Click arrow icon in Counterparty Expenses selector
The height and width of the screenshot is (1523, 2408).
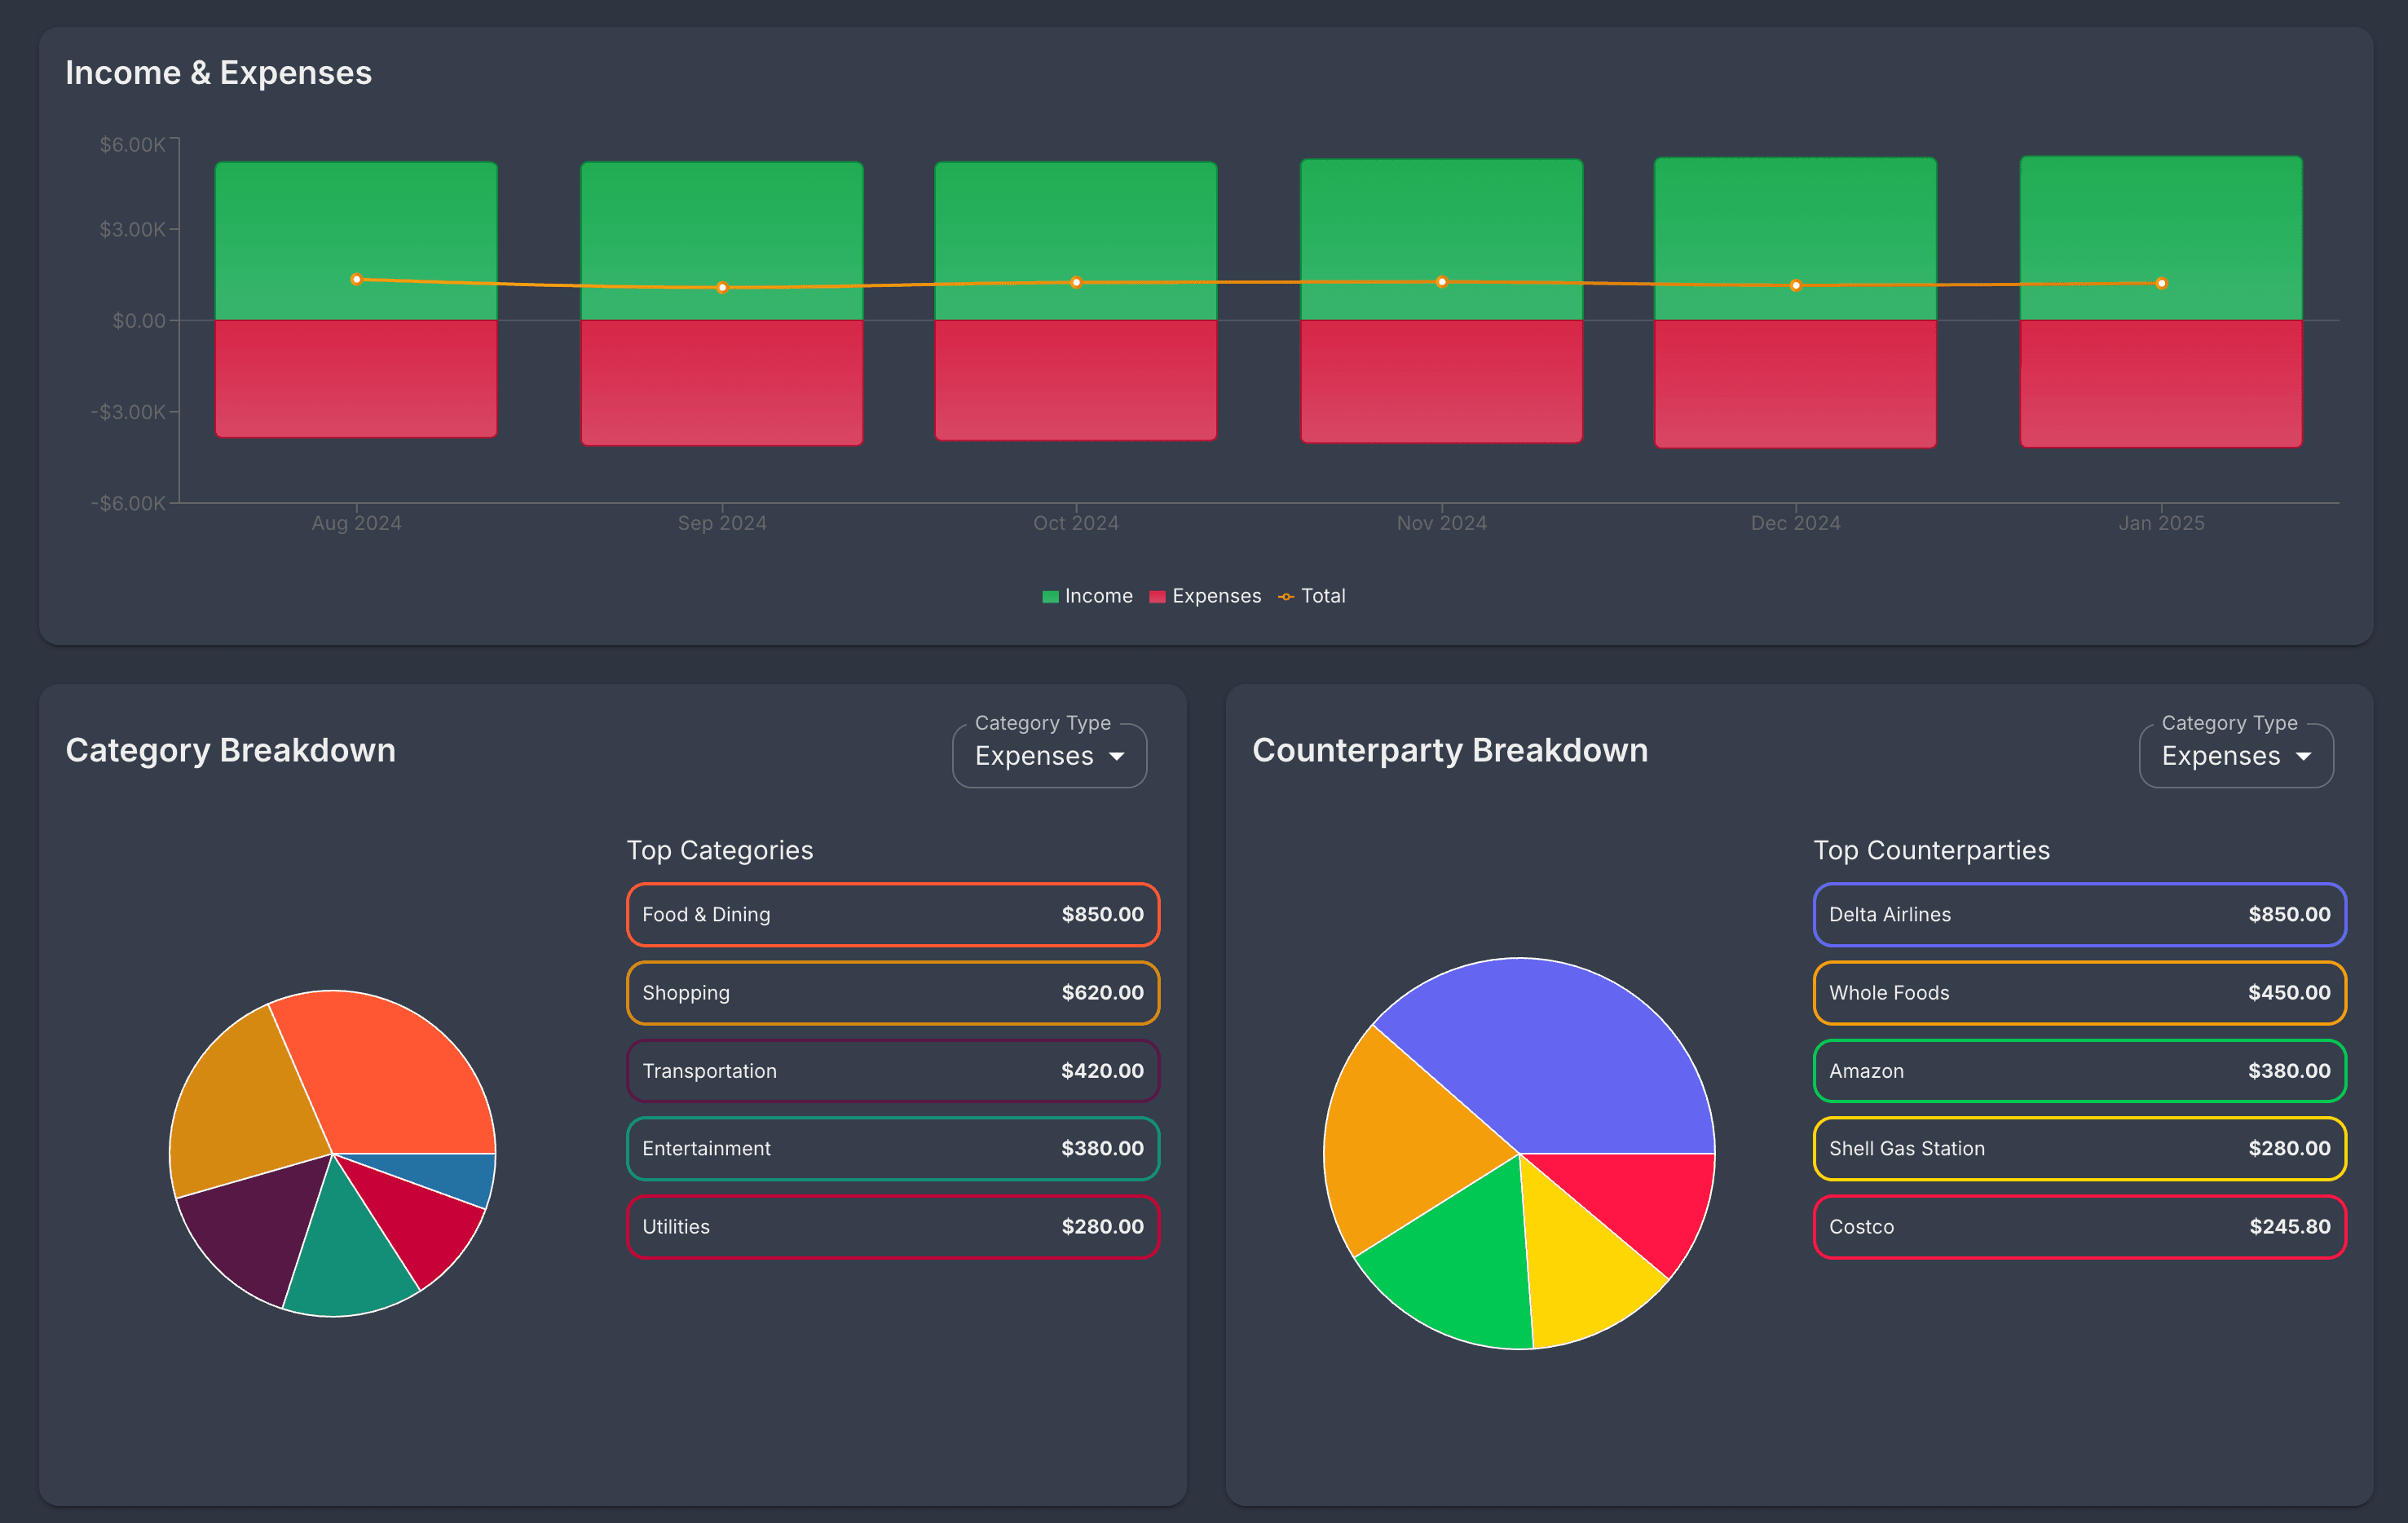2304,757
